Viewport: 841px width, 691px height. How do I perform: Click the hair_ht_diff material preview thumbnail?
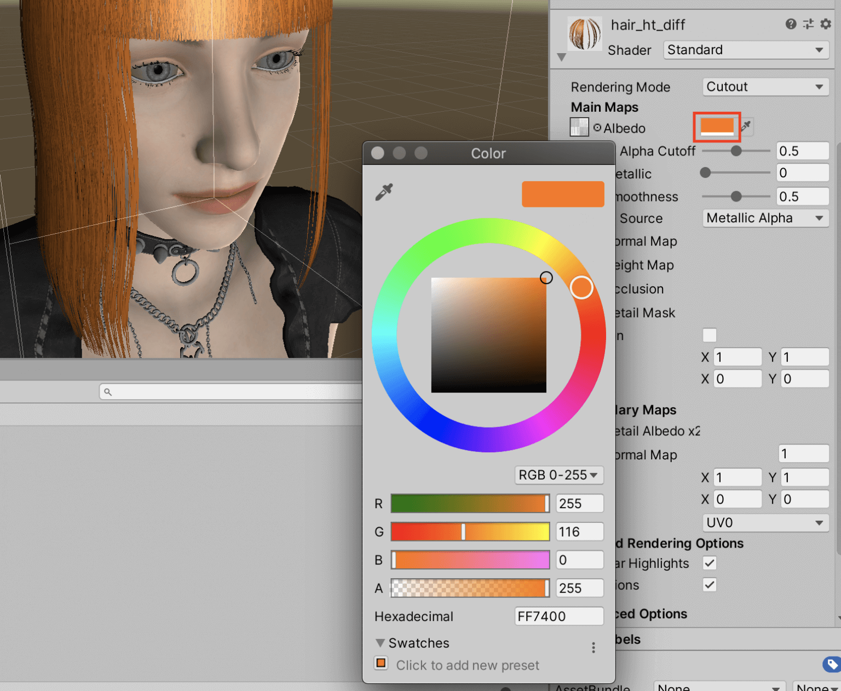[x=584, y=33]
